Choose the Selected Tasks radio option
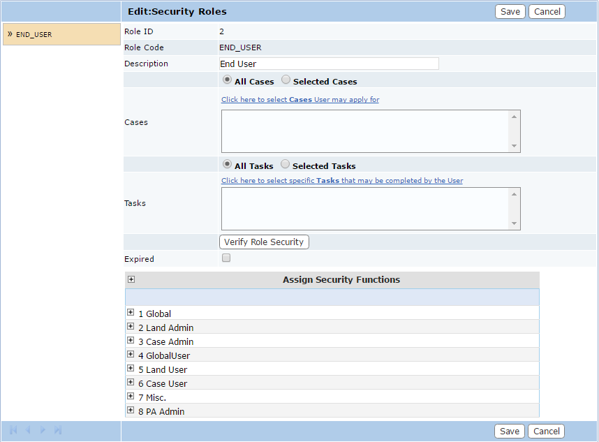599x442 pixels. coord(285,165)
